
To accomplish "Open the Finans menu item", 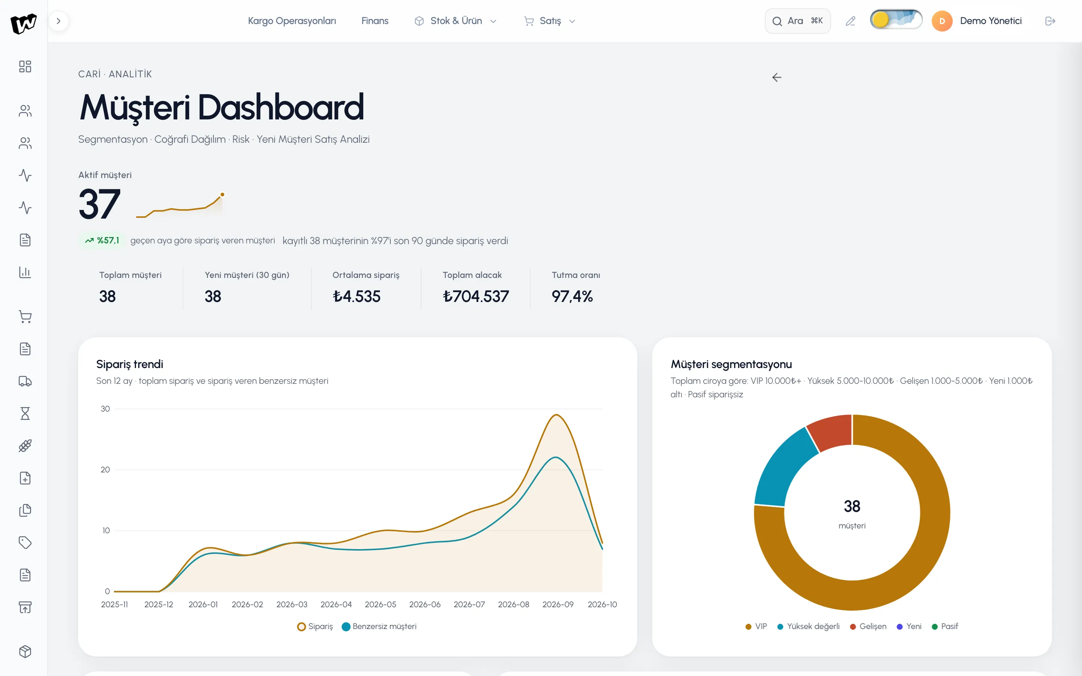I will coord(375,21).
